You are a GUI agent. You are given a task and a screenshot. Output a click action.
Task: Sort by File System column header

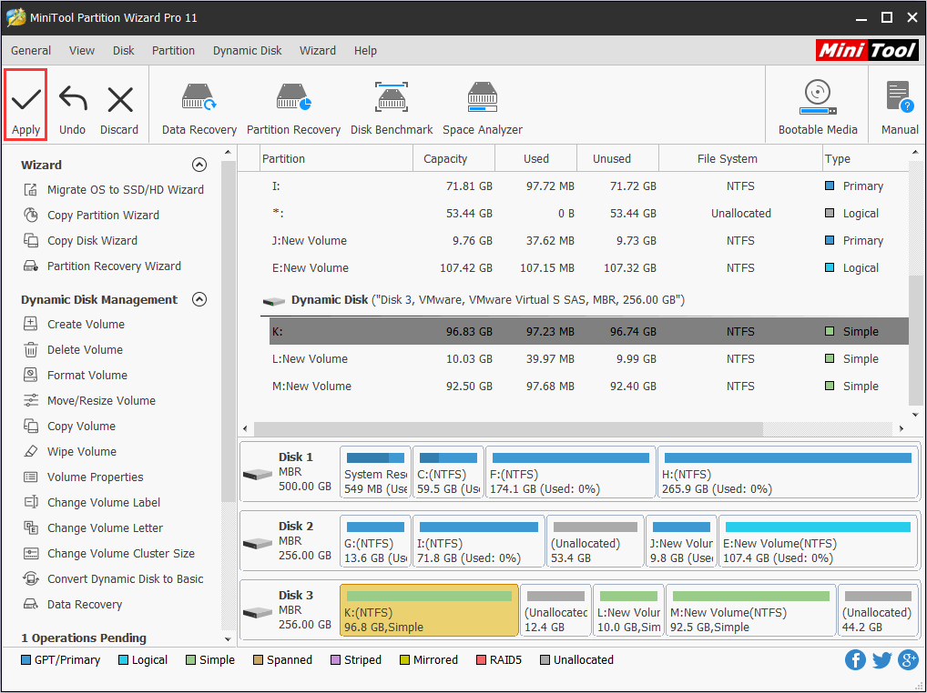740,159
